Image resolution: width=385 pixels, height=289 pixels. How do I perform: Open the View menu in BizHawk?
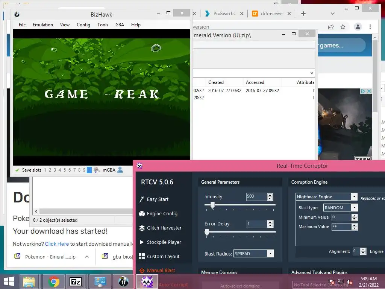(65, 25)
